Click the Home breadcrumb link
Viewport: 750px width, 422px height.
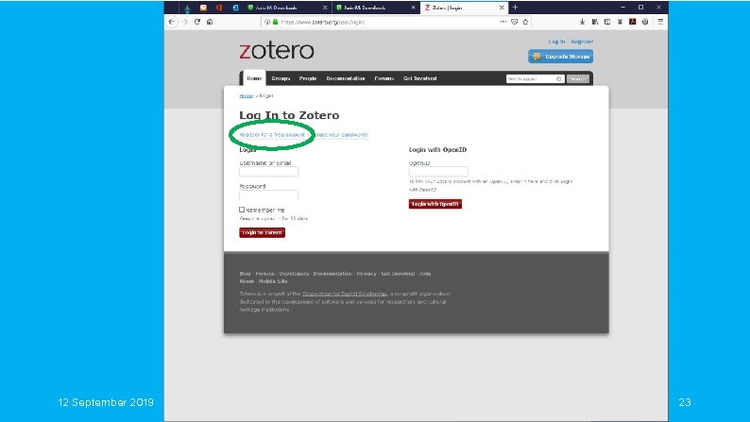click(x=246, y=95)
